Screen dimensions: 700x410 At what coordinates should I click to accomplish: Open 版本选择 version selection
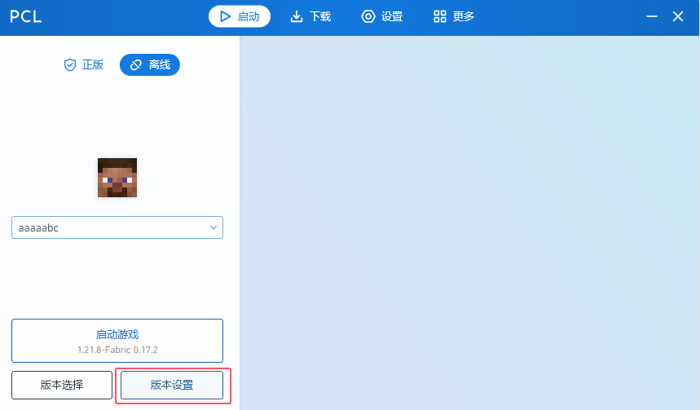tap(62, 385)
